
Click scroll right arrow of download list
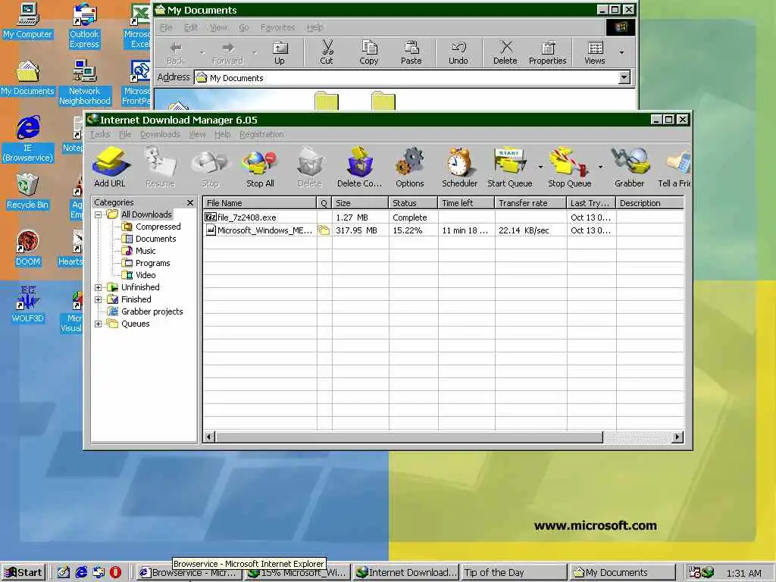677,437
